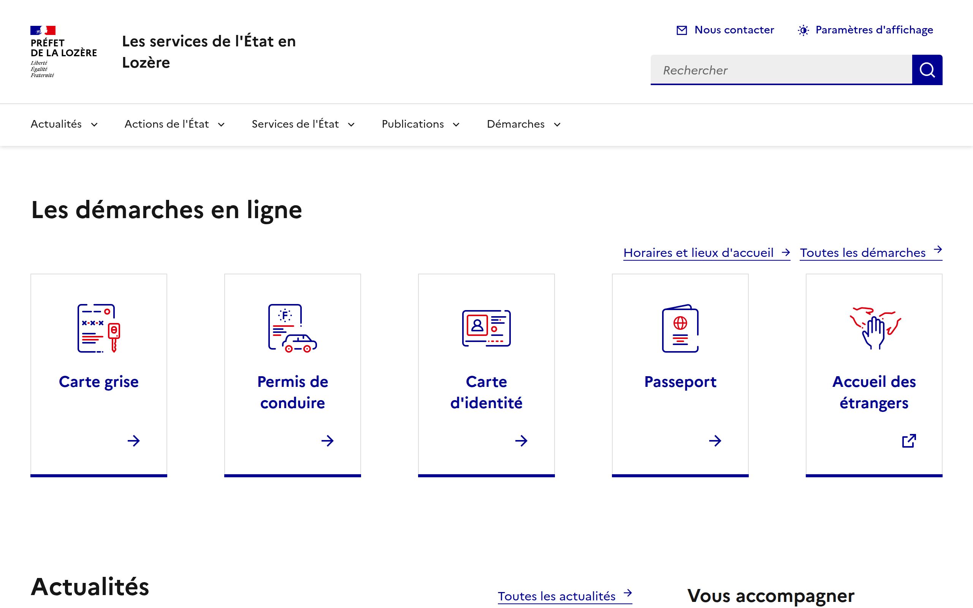
Task: Click the Permis de conduire car icon
Action: (x=292, y=328)
